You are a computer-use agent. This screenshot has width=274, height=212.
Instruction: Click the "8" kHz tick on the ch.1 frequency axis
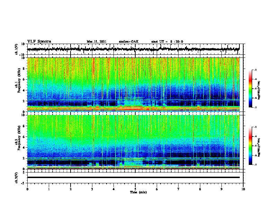[x=24, y=69]
